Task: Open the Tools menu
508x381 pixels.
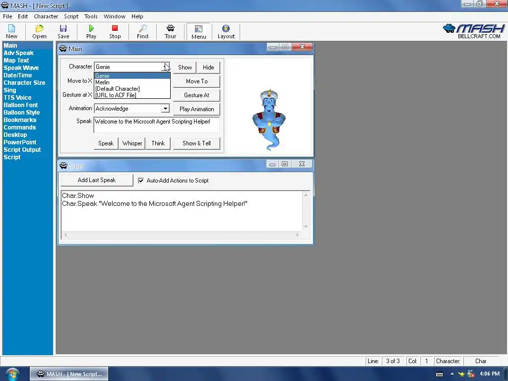Action: pos(91,16)
